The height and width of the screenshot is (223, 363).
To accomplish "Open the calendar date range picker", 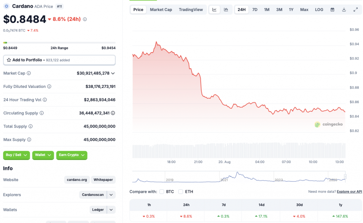I will coord(332,10).
